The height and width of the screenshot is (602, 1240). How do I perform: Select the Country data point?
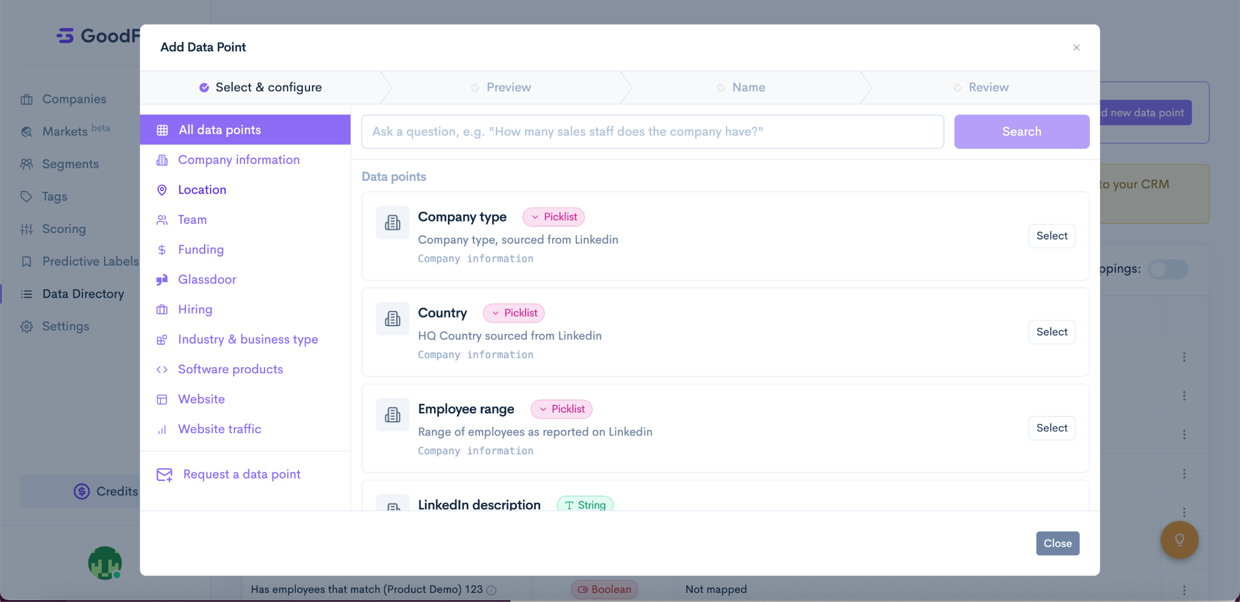tap(1051, 332)
